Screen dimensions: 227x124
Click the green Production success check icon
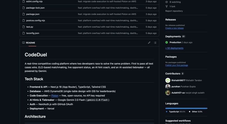click(x=167, y=42)
